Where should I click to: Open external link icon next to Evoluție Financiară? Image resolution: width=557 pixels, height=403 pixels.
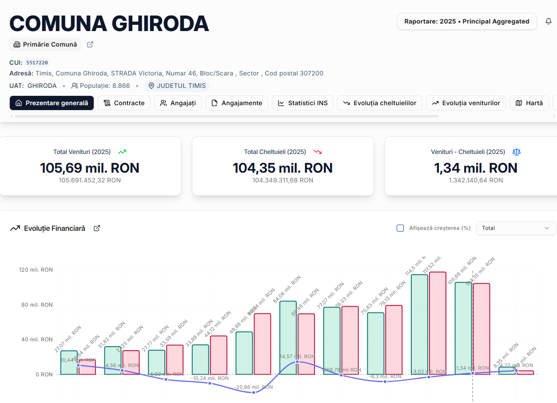pos(97,228)
